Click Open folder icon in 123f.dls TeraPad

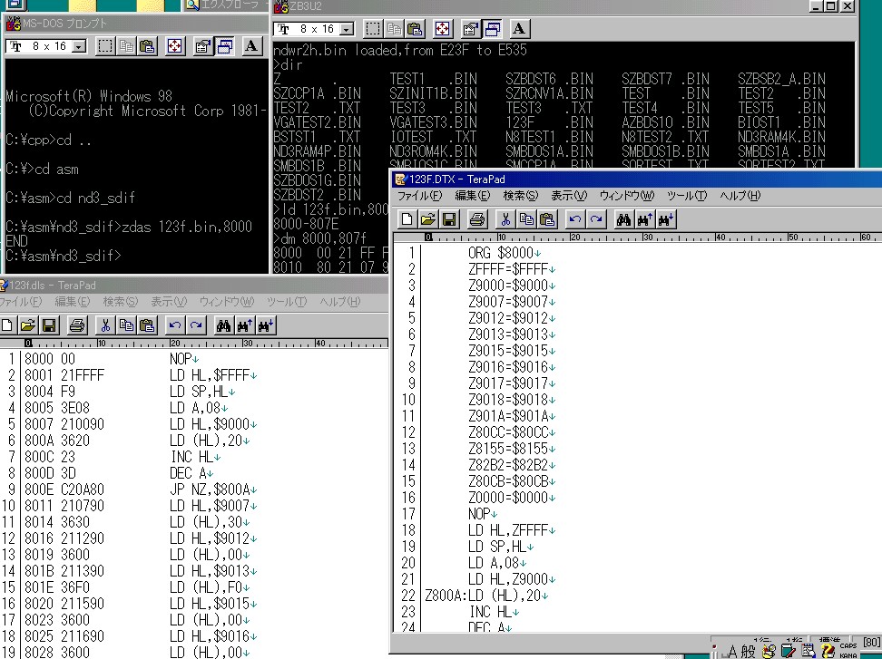tap(28, 325)
